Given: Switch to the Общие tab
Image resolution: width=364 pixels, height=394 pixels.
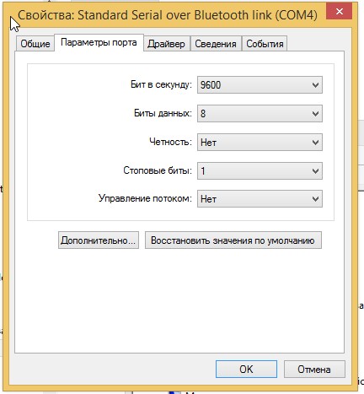Looking at the screenshot, I should (x=35, y=44).
